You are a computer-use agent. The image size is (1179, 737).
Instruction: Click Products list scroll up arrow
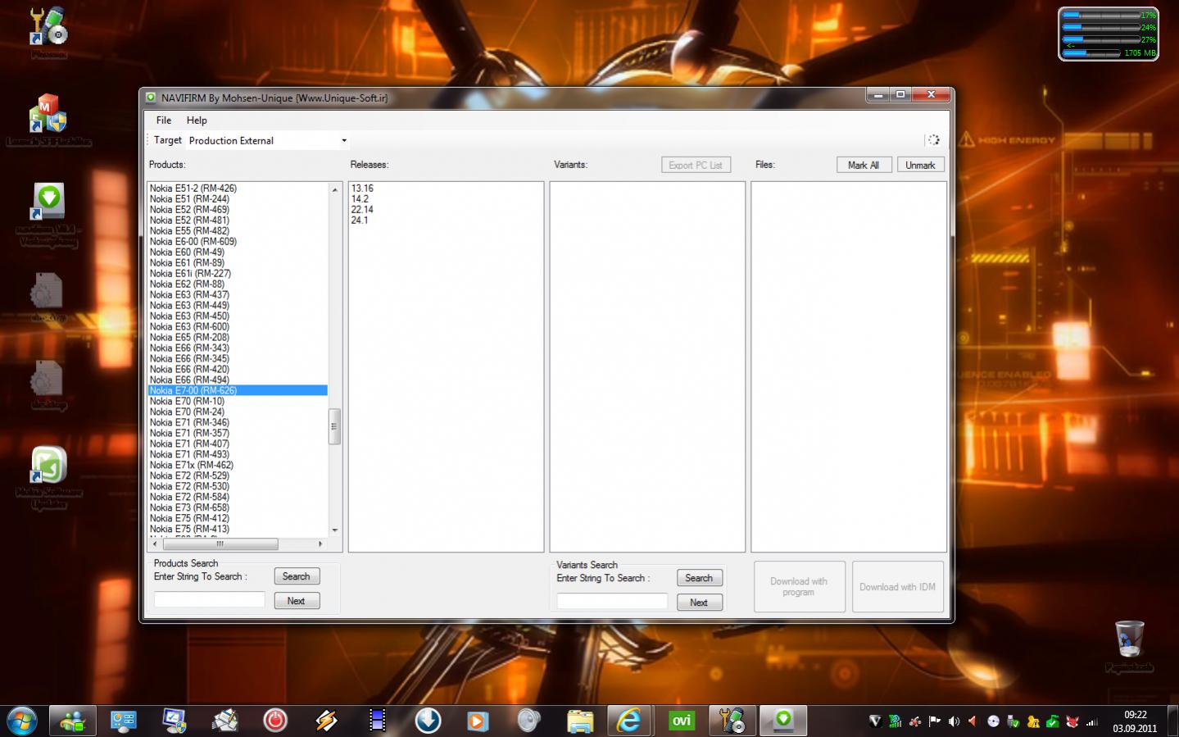click(334, 189)
